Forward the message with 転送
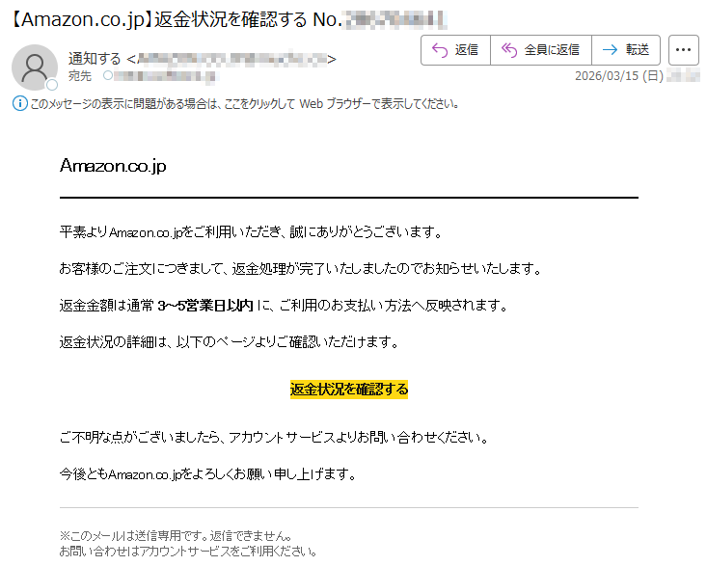This screenshot has height=566, width=707. click(626, 50)
